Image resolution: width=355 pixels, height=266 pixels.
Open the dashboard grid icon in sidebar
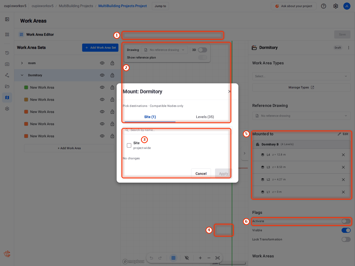7,34
